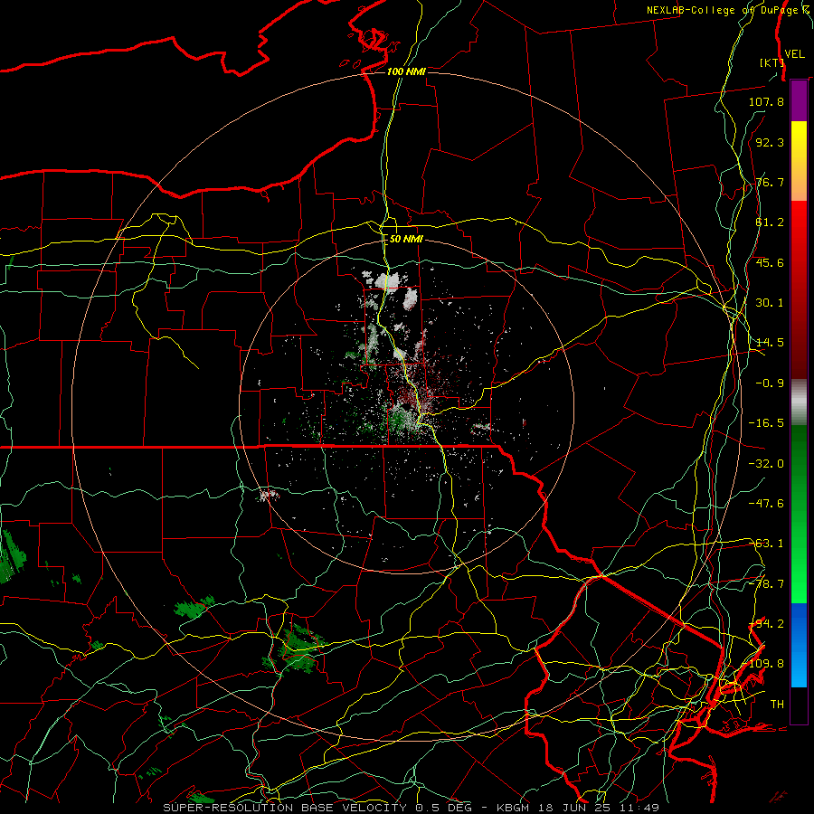814x814 pixels.
Task: Click the gray near-zero segment of color bar
Action: tap(799, 402)
